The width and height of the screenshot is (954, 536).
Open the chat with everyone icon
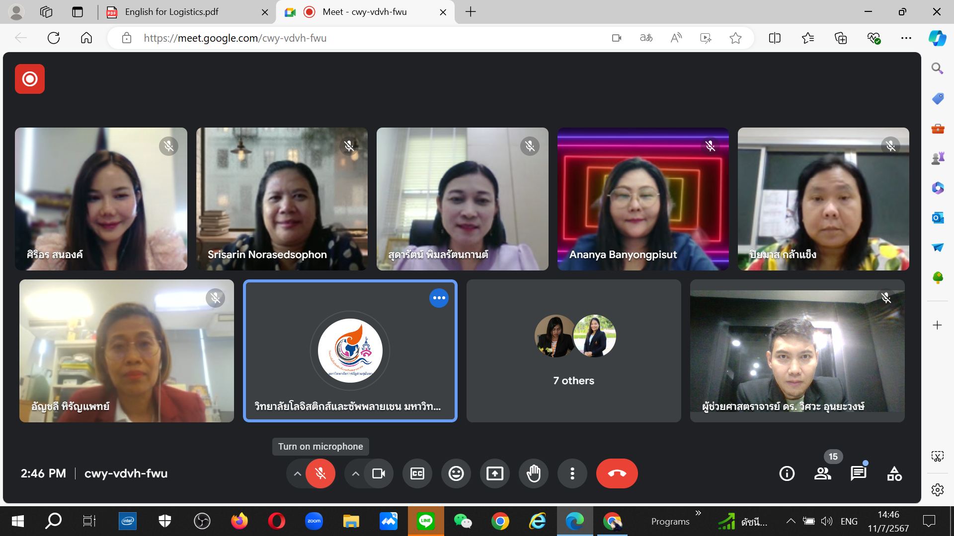858,473
